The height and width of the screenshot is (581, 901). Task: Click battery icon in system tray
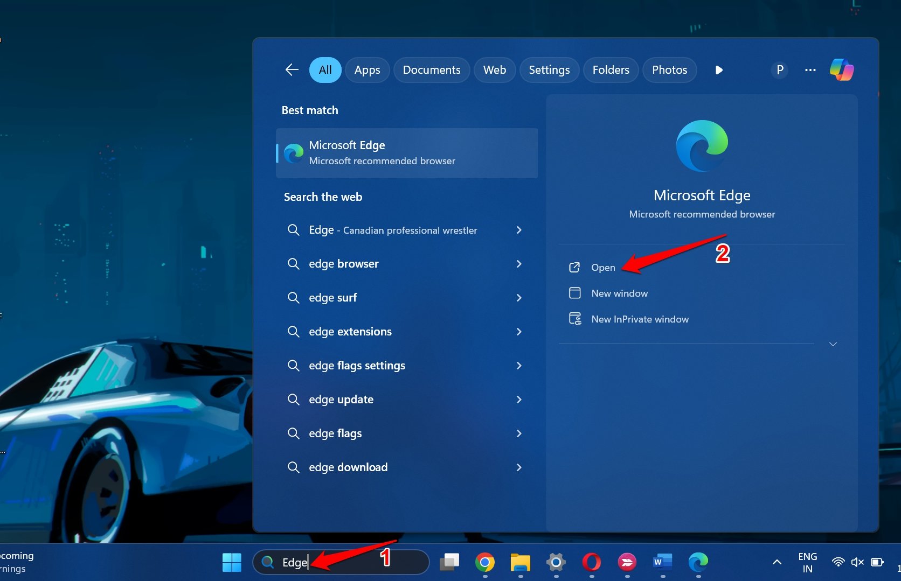click(x=877, y=562)
